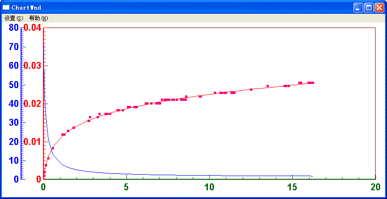Screen dimensions: 387x199
Task: Click the blue axis label 30
Action: [14, 122]
